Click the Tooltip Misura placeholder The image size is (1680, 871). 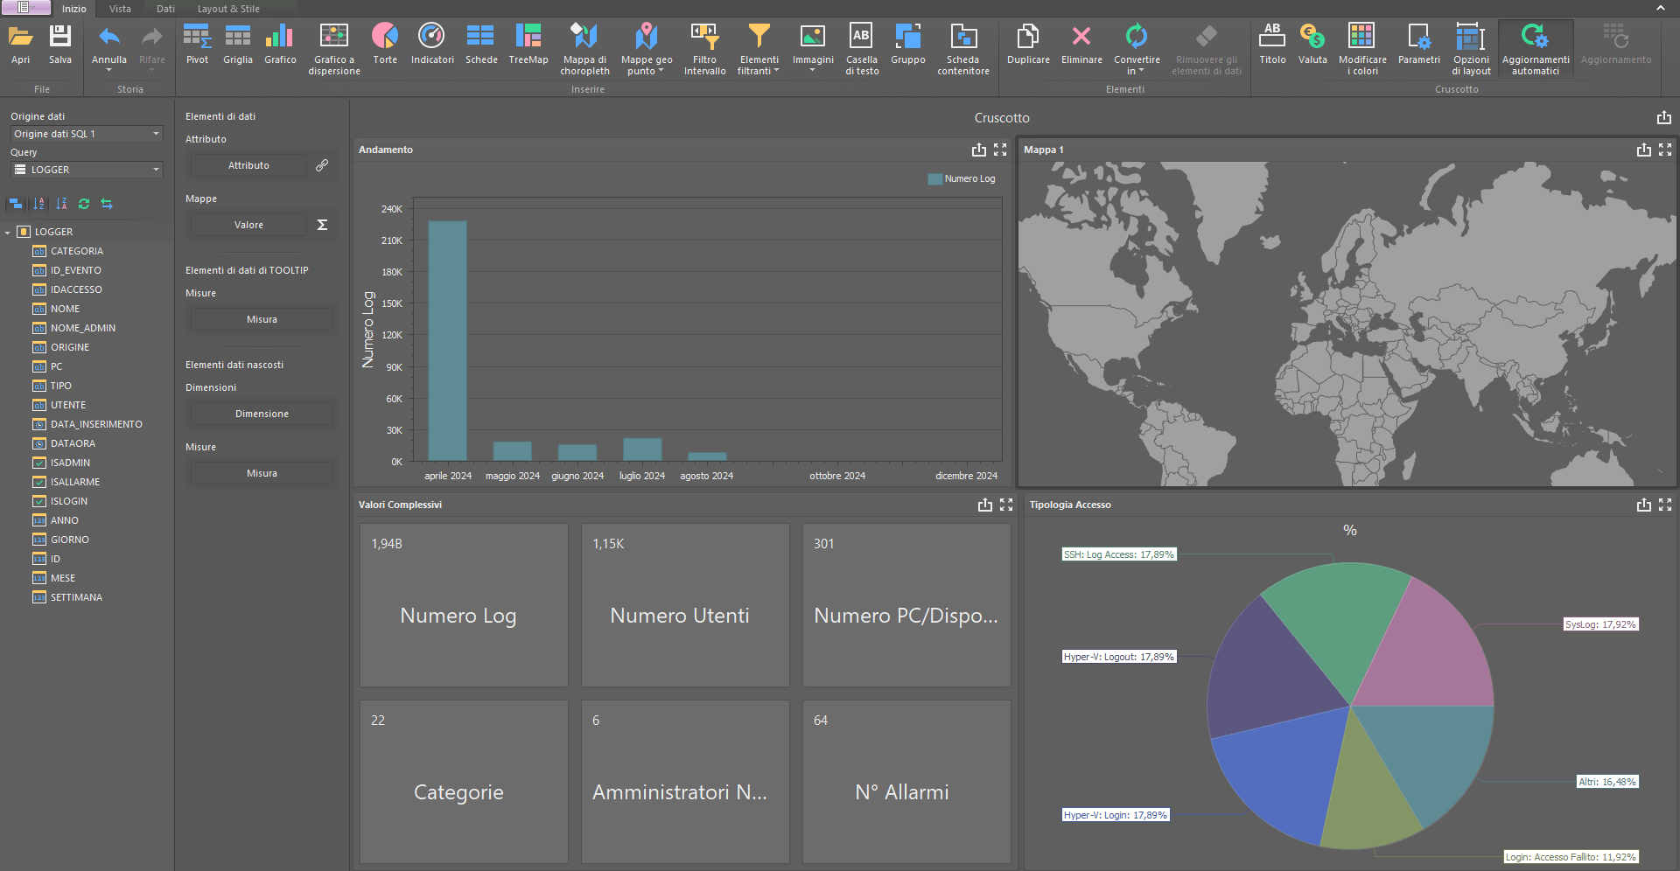click(262, 319)
